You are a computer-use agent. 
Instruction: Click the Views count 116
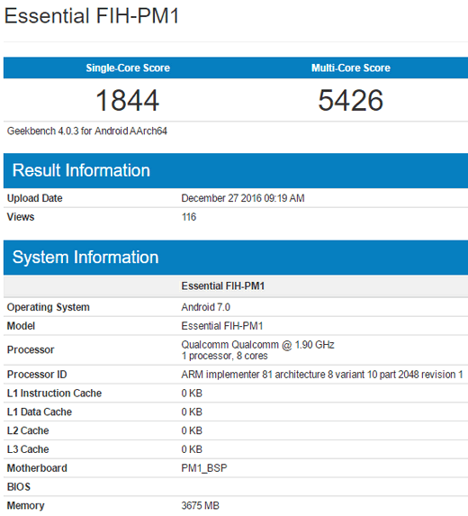(189, 217)
